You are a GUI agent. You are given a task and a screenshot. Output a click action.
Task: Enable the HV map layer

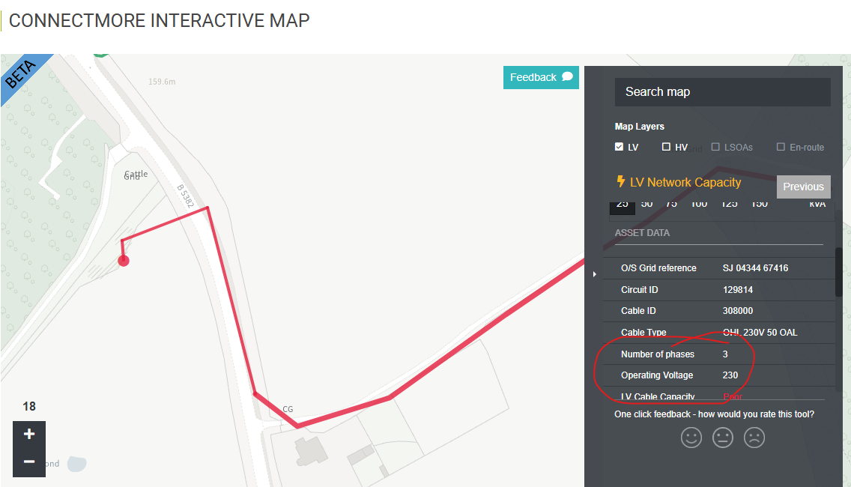[x=666, y=147]
